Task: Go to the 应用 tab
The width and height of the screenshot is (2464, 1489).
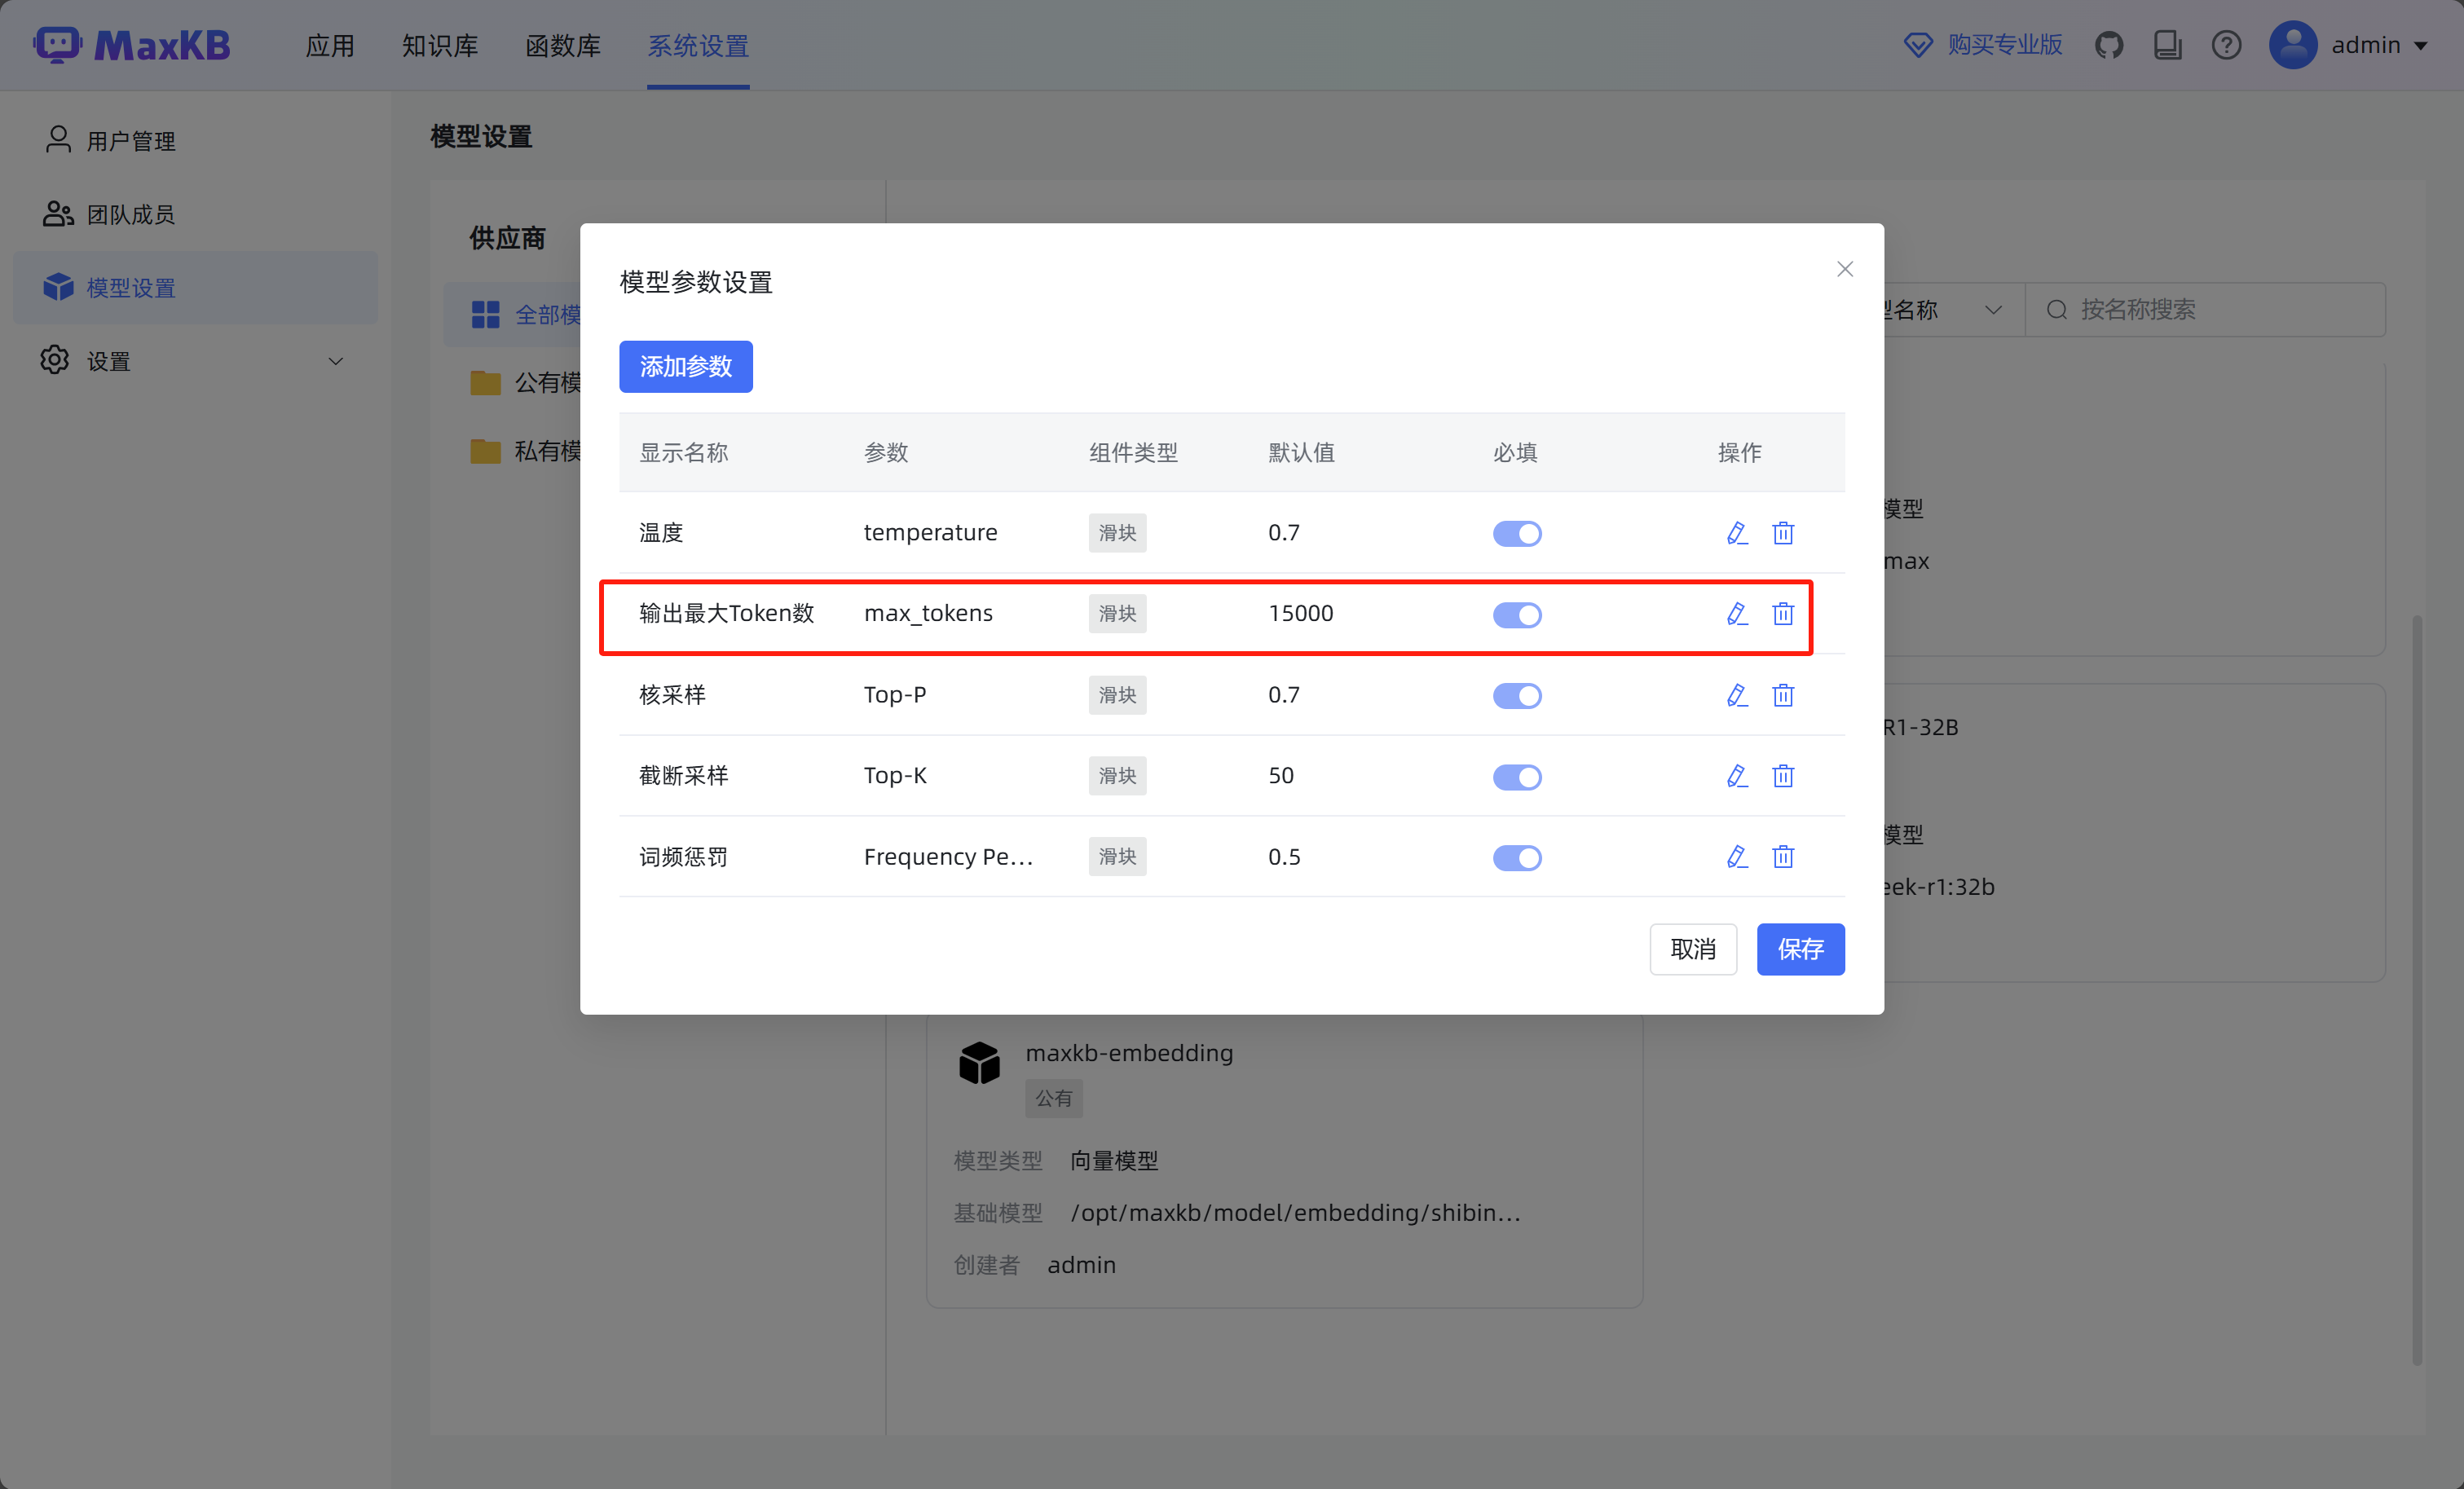Action: click(x=330, y=46)
